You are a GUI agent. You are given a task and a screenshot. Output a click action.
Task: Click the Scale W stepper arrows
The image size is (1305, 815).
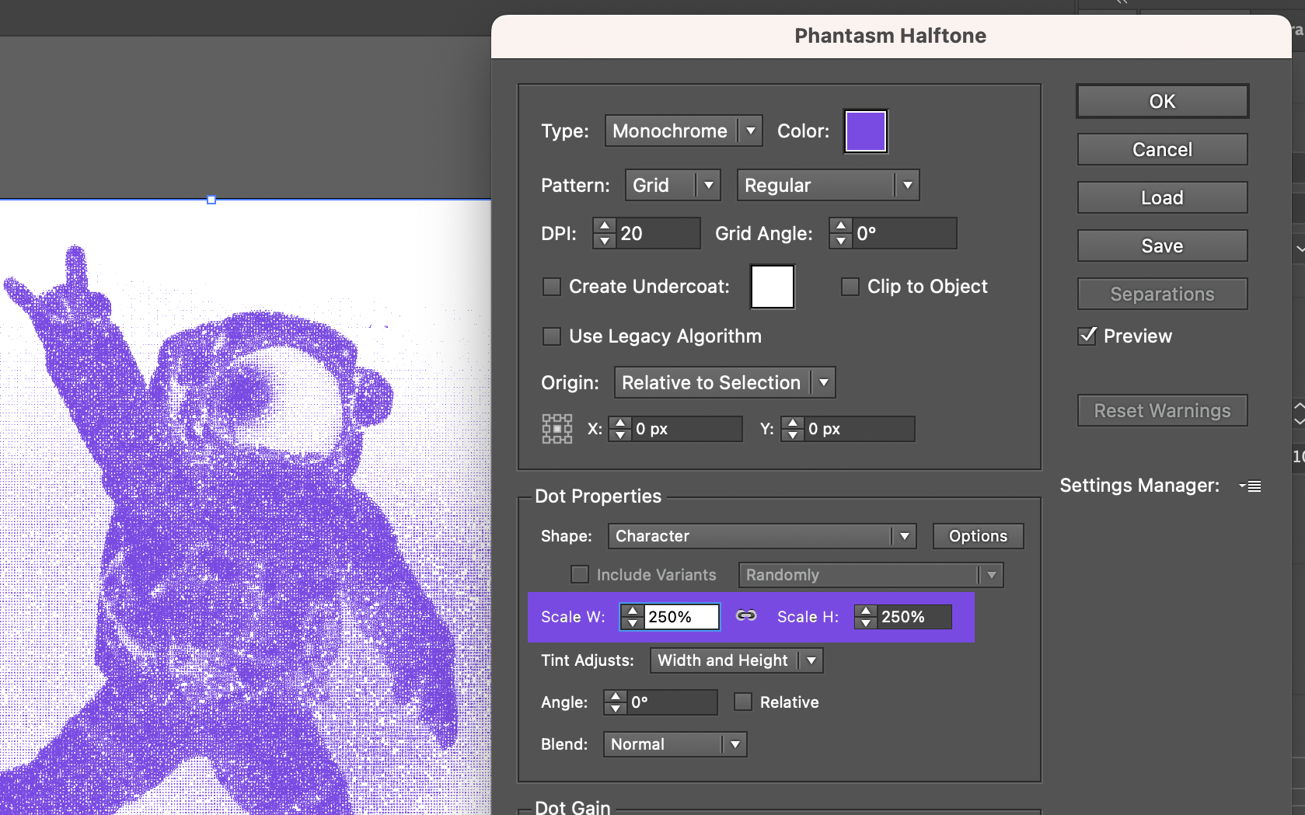(633, 617)
